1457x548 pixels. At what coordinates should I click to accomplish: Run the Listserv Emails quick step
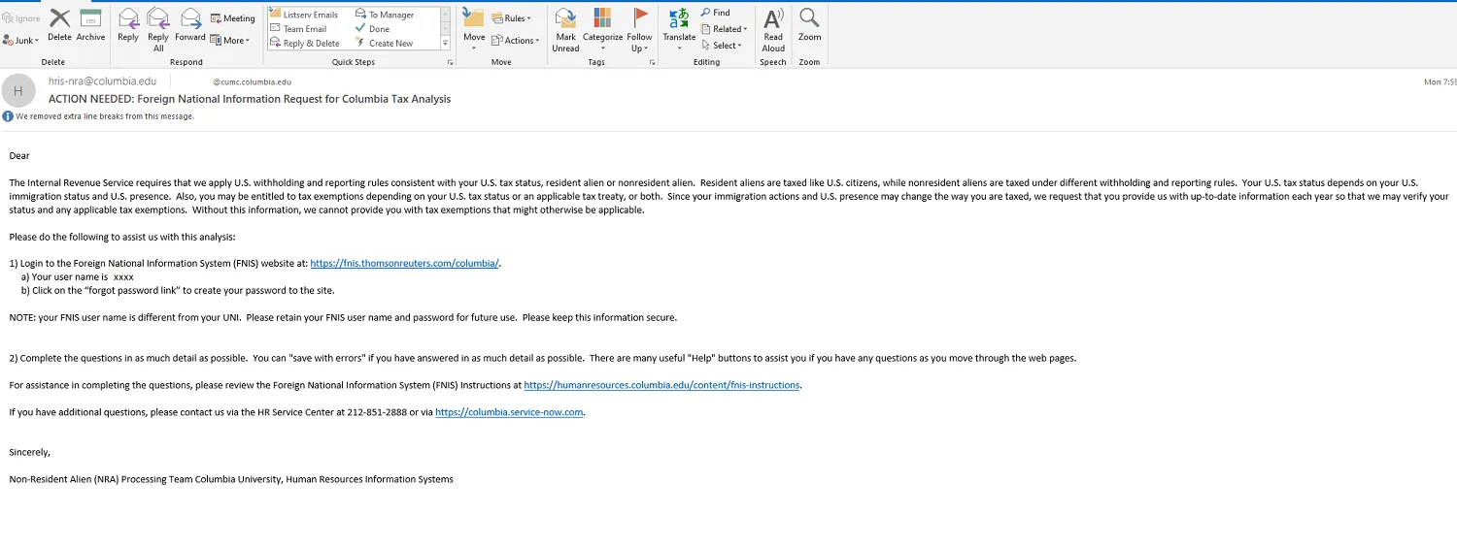pos(303,15)
